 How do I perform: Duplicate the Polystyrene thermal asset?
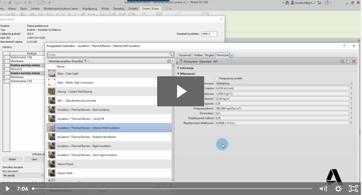point(348,62)
